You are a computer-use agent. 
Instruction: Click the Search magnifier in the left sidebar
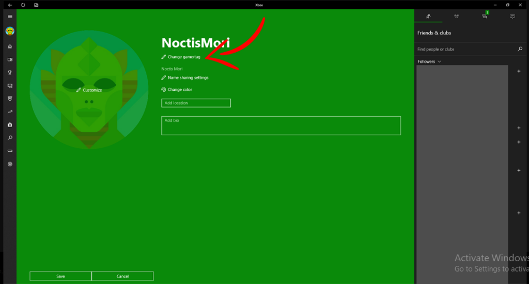pyautogui.click(x=10, y=138)
